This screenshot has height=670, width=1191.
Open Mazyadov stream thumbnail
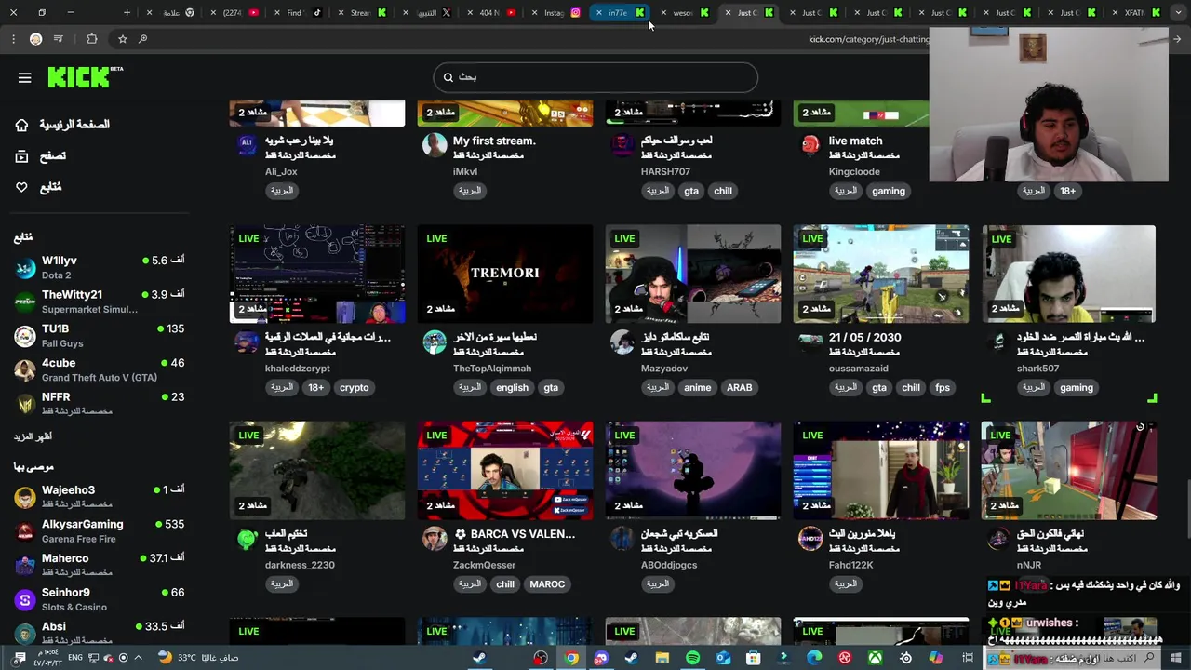point(693,274)
